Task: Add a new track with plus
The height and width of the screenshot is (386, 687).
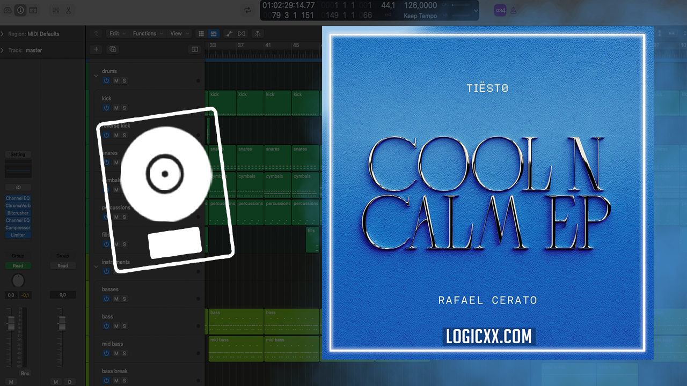Action: click(x=97, y=49)
